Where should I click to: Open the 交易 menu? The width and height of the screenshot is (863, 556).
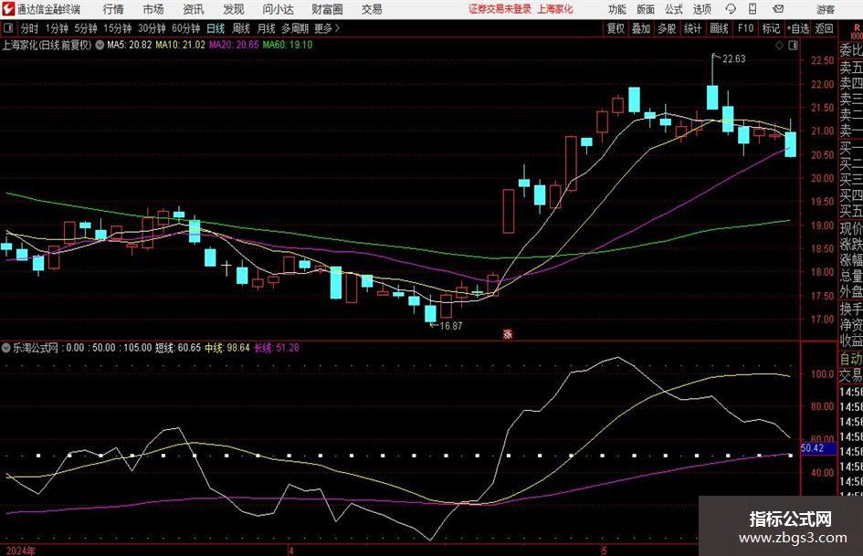pyautogui.click(x=372, y=9)
